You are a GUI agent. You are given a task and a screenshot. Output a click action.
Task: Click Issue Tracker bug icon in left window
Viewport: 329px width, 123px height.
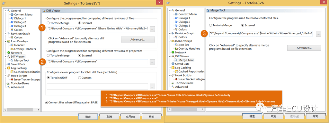tap(12, 79)
